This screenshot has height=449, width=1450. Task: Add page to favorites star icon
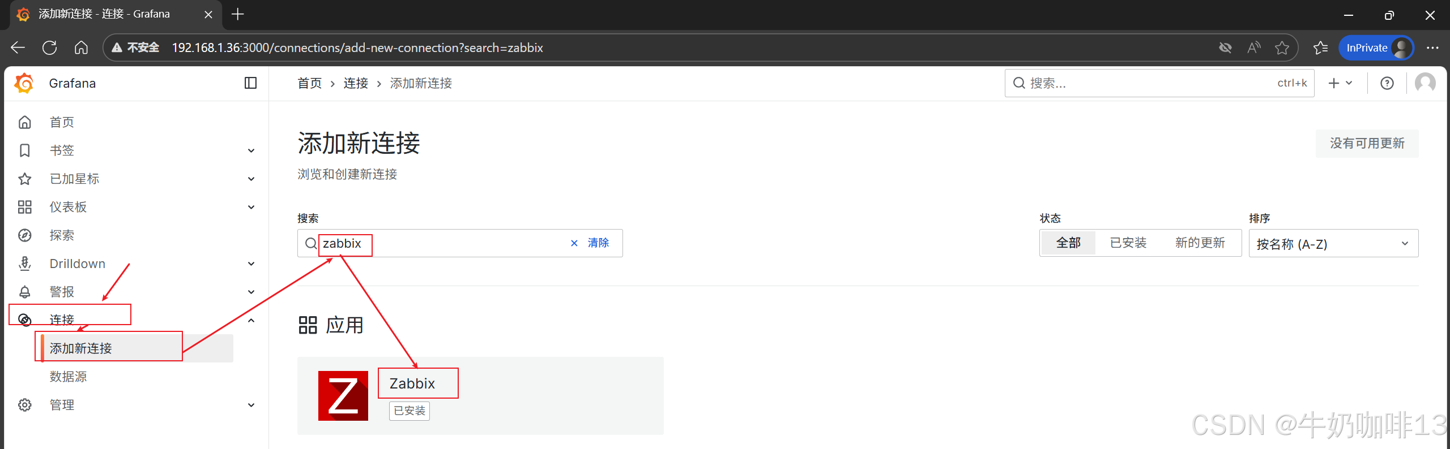pyautogui.click(x=1282, y=48)
